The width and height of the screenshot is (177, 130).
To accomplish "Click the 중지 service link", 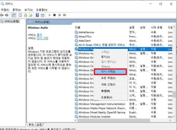I will coord(39,35).
